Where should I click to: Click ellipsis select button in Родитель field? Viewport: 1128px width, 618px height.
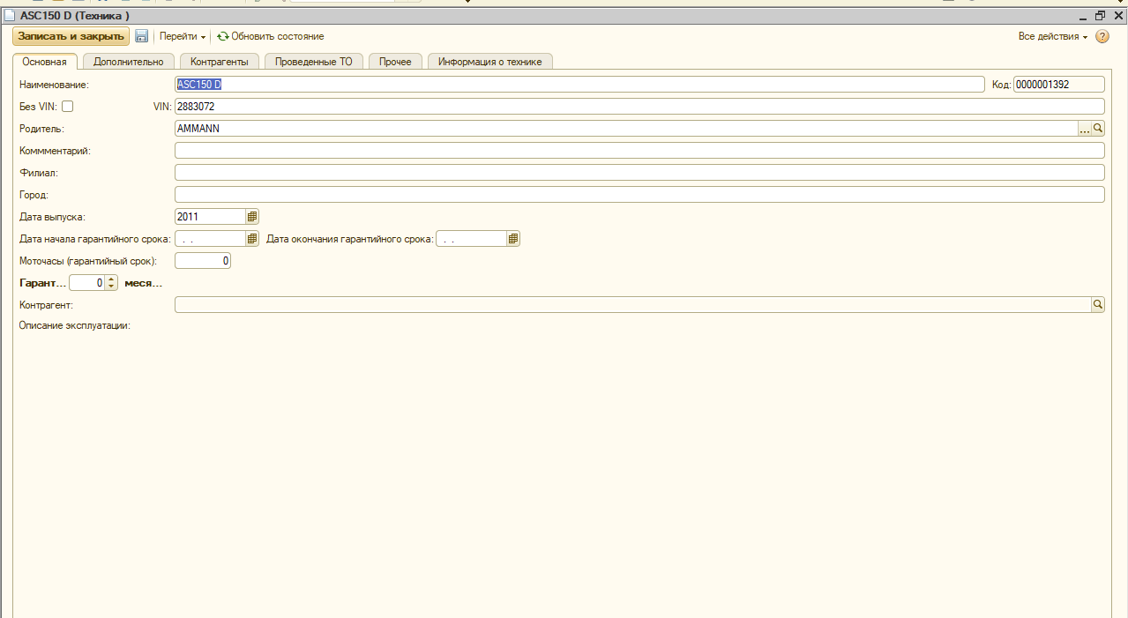[x=1085, y=129]
